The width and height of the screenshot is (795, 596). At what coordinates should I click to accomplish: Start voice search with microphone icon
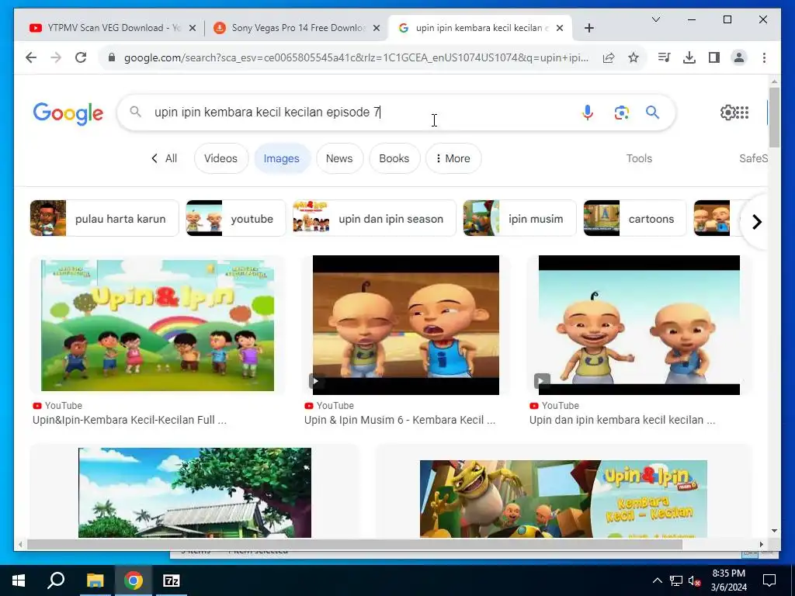pos(587,112)
